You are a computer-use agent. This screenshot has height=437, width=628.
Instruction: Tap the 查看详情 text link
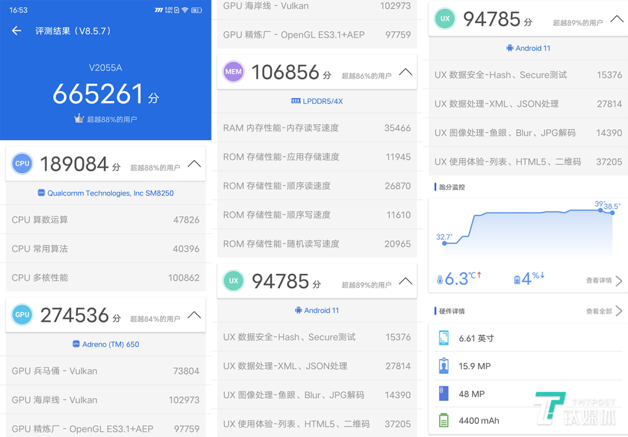click(x=598, y=280)
